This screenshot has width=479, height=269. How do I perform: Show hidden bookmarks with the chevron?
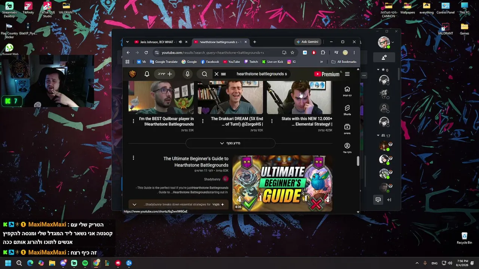[x=321, y=62]
